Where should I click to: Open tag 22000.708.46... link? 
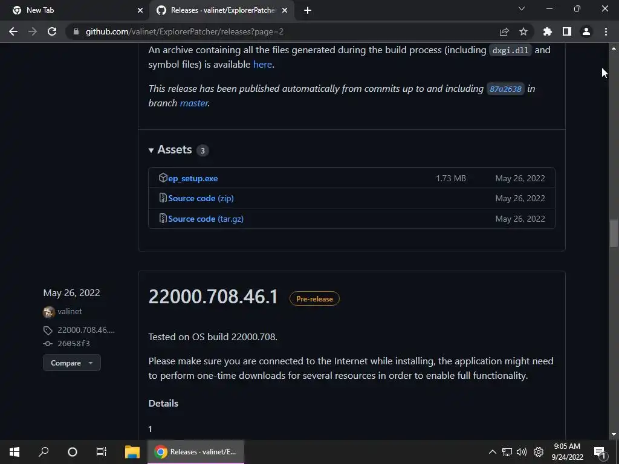click(86, 330)
